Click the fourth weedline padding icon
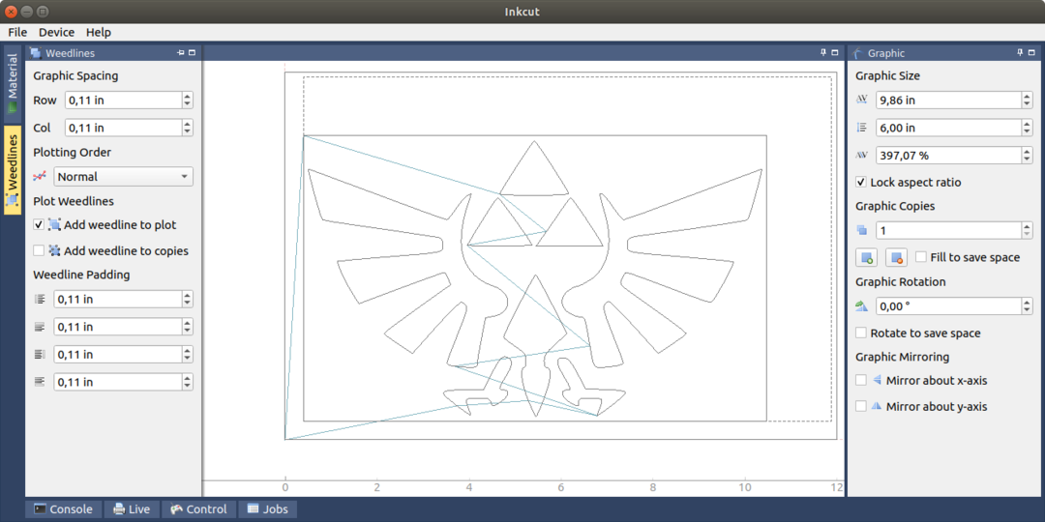Screen dimensions: 1045x522 40,382
